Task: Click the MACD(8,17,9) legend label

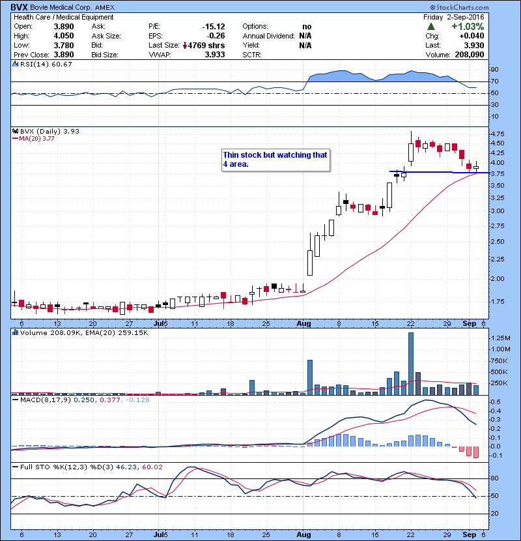Action: pyautogui.click(x=46, y=400)
